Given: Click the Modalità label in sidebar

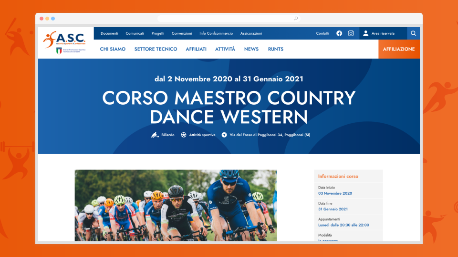Looking at the screenshot, I should 325,235.
